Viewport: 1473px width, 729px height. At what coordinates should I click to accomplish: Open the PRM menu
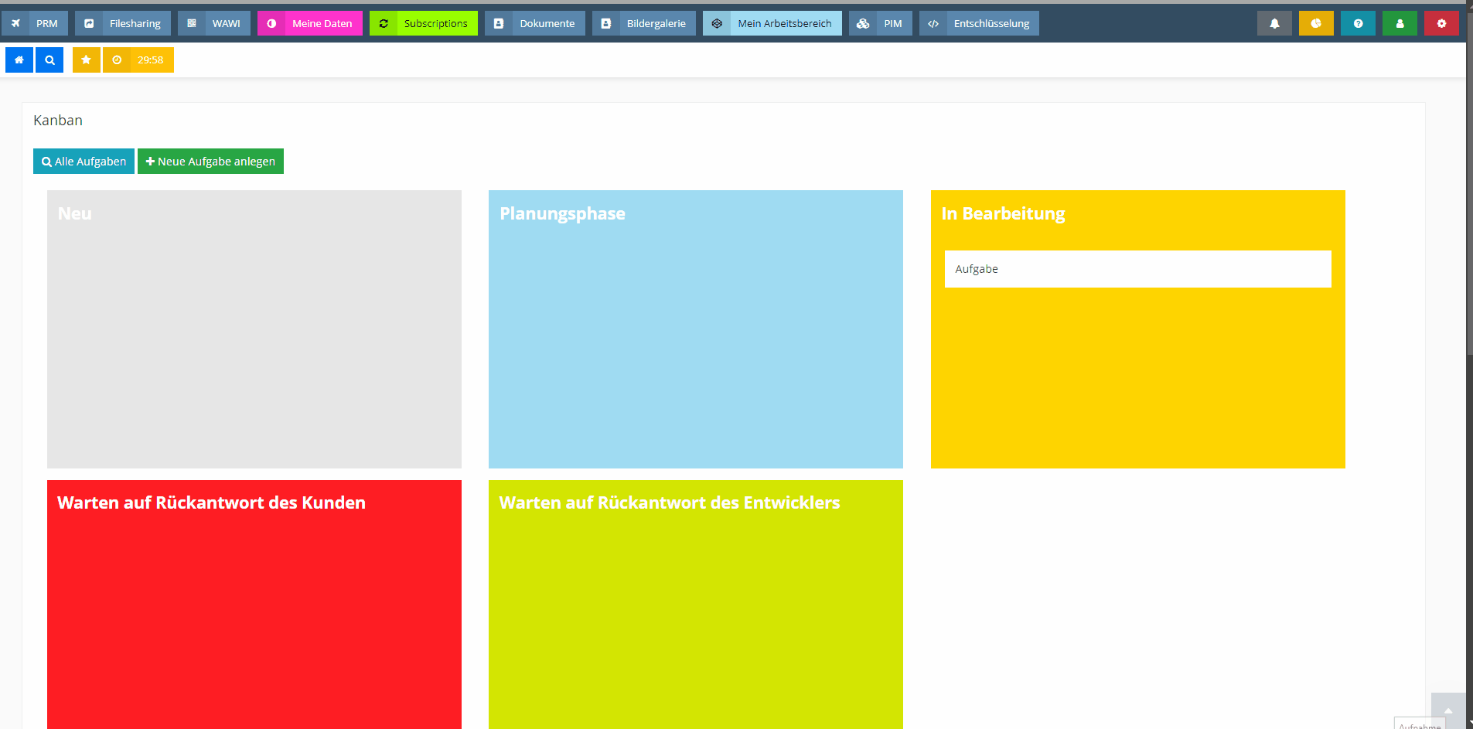(x=36, y=24)
